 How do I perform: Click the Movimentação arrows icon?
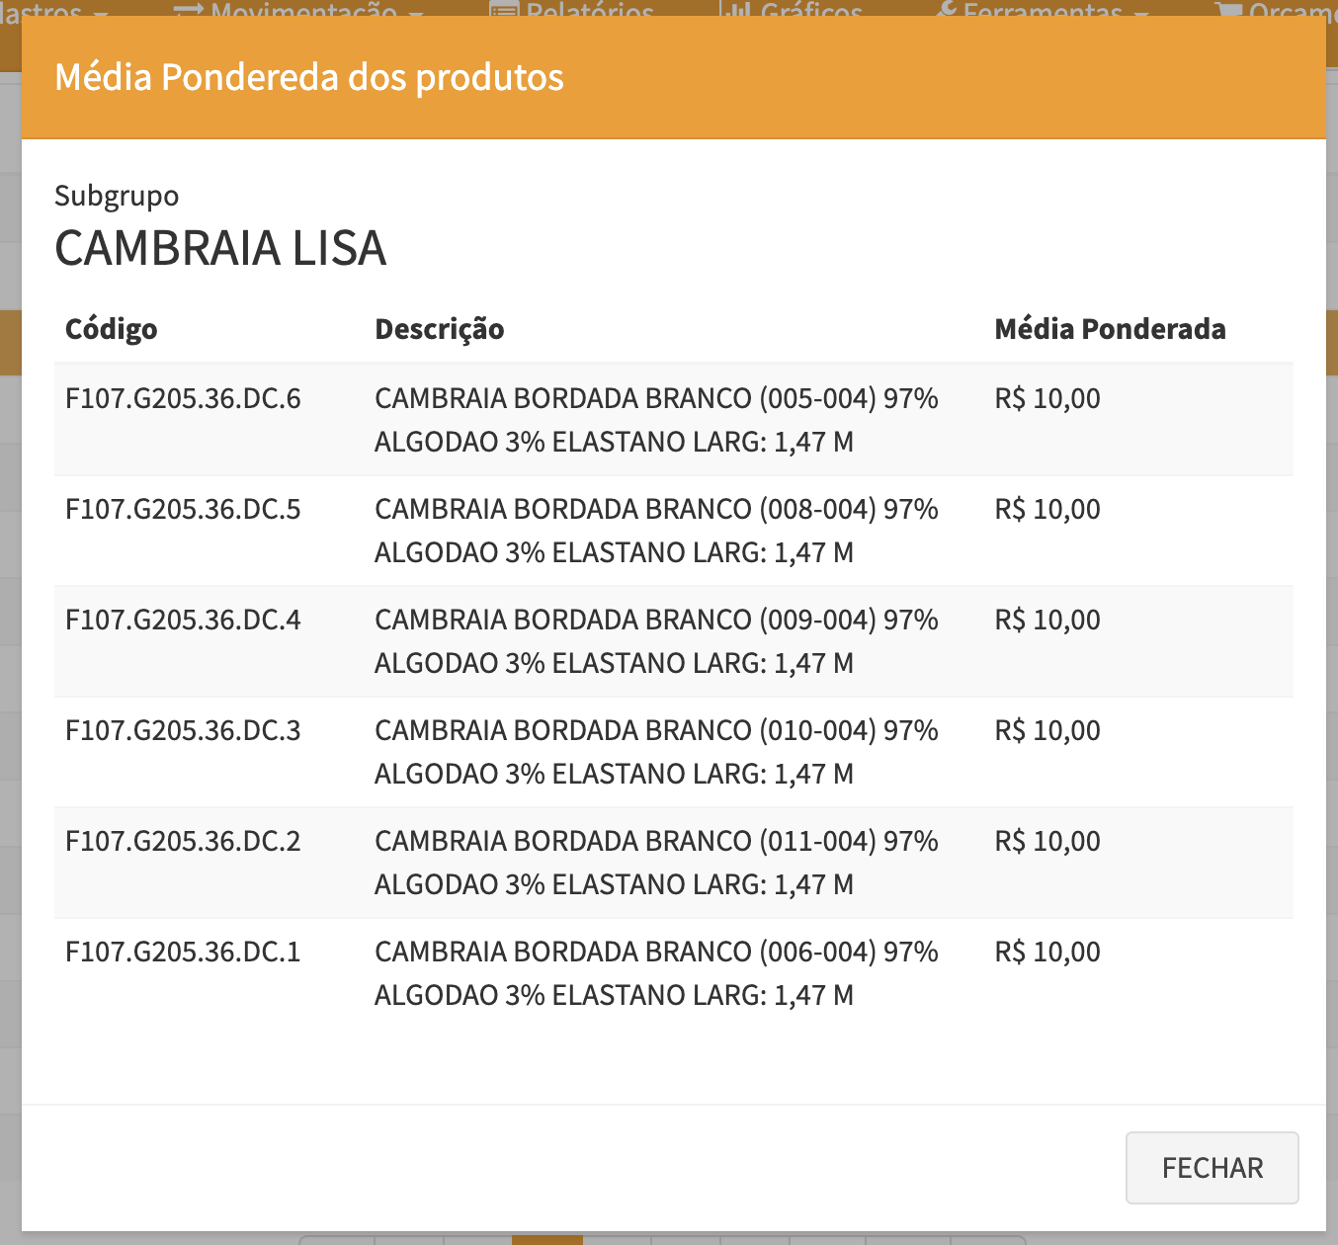[x=189, y=10]
